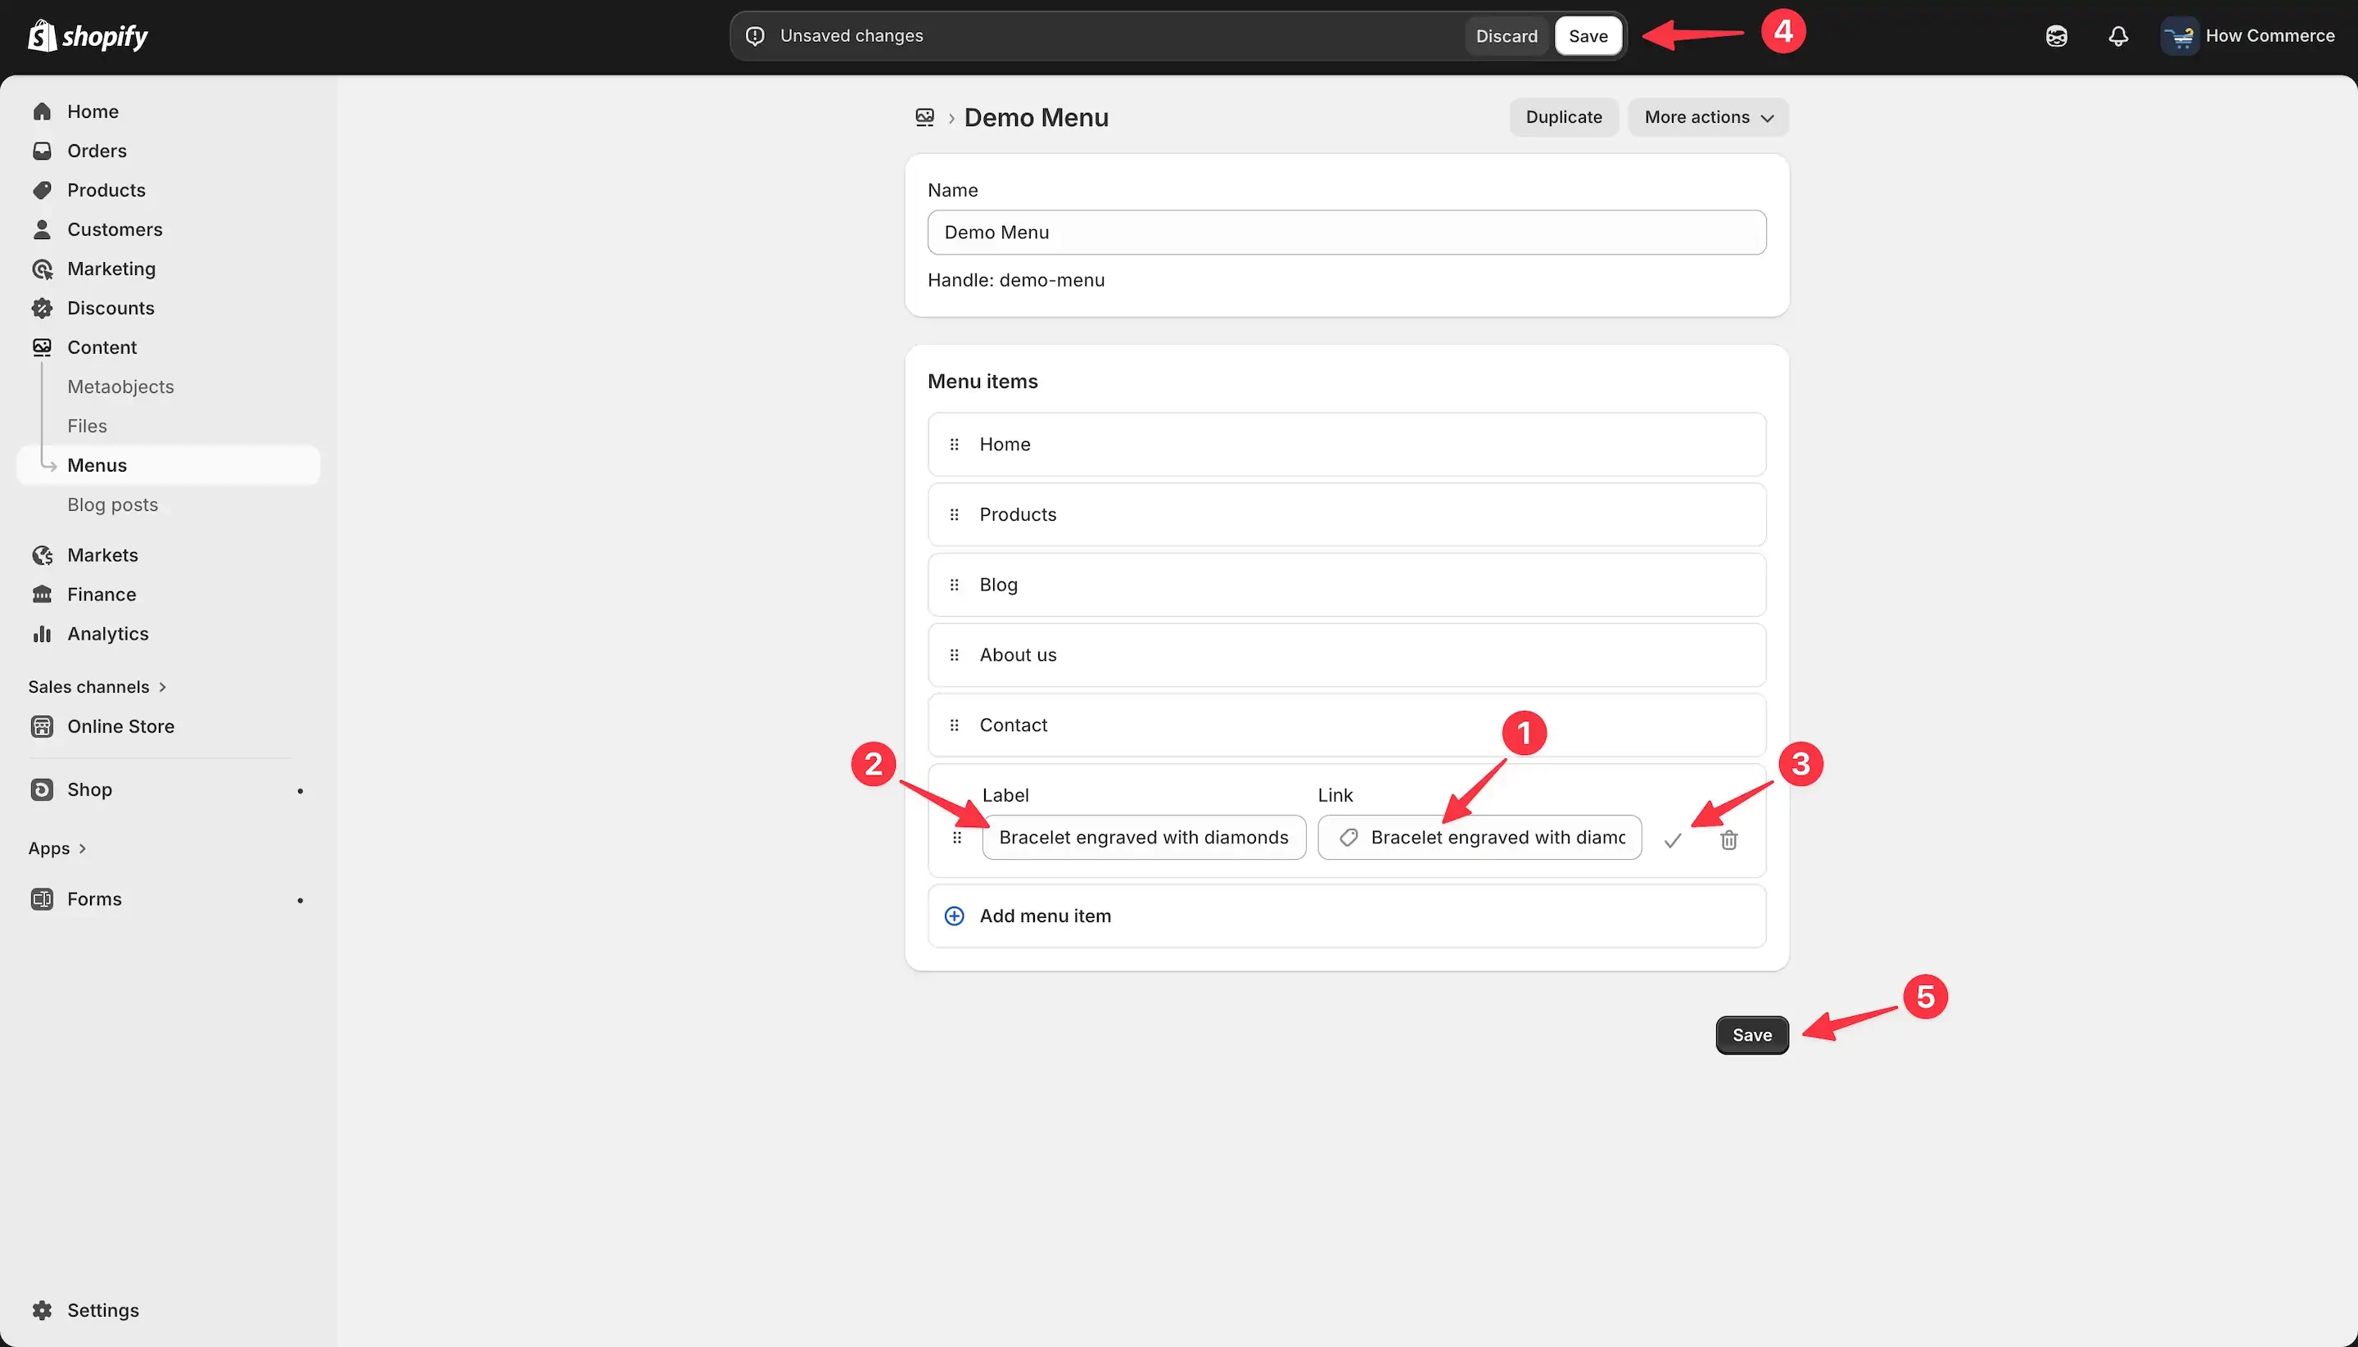Click the Unsaved changes warning icon
2358x1347 pixels.
755,36
